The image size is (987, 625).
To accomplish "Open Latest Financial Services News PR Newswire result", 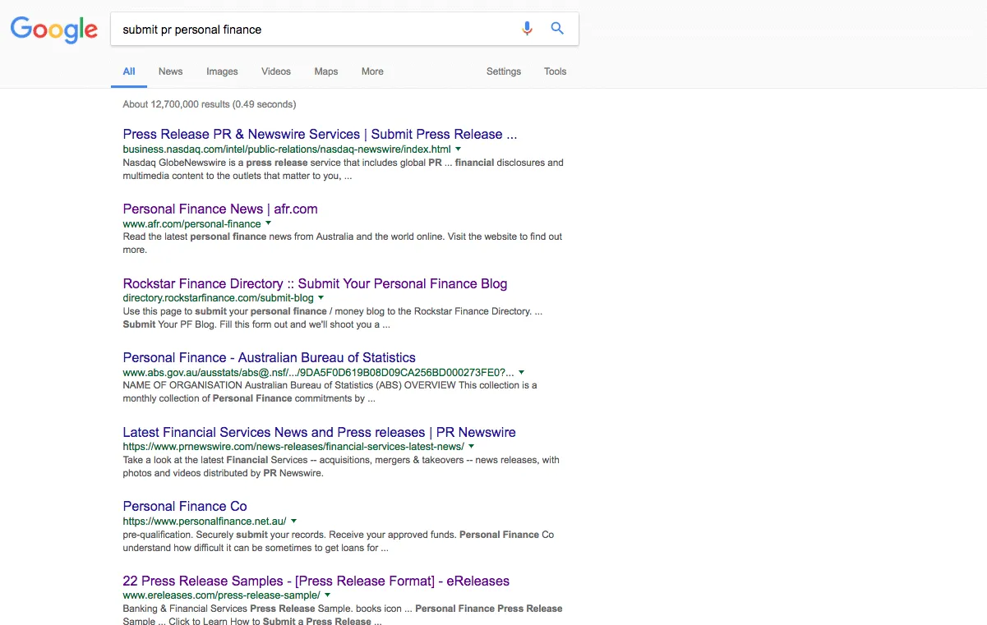I will (x=319, y=432).
